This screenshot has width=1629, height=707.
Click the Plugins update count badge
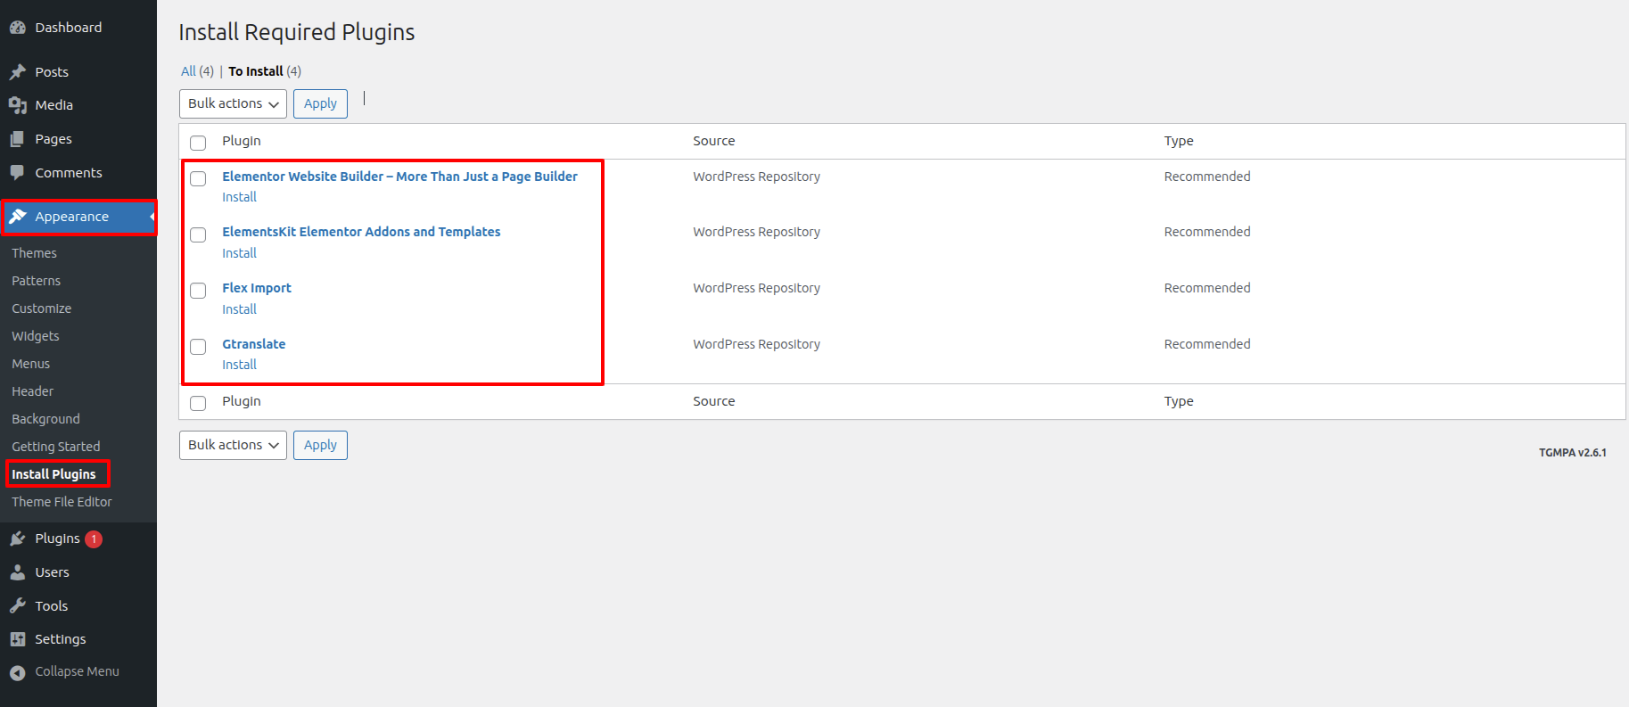[x=94, y=538]
